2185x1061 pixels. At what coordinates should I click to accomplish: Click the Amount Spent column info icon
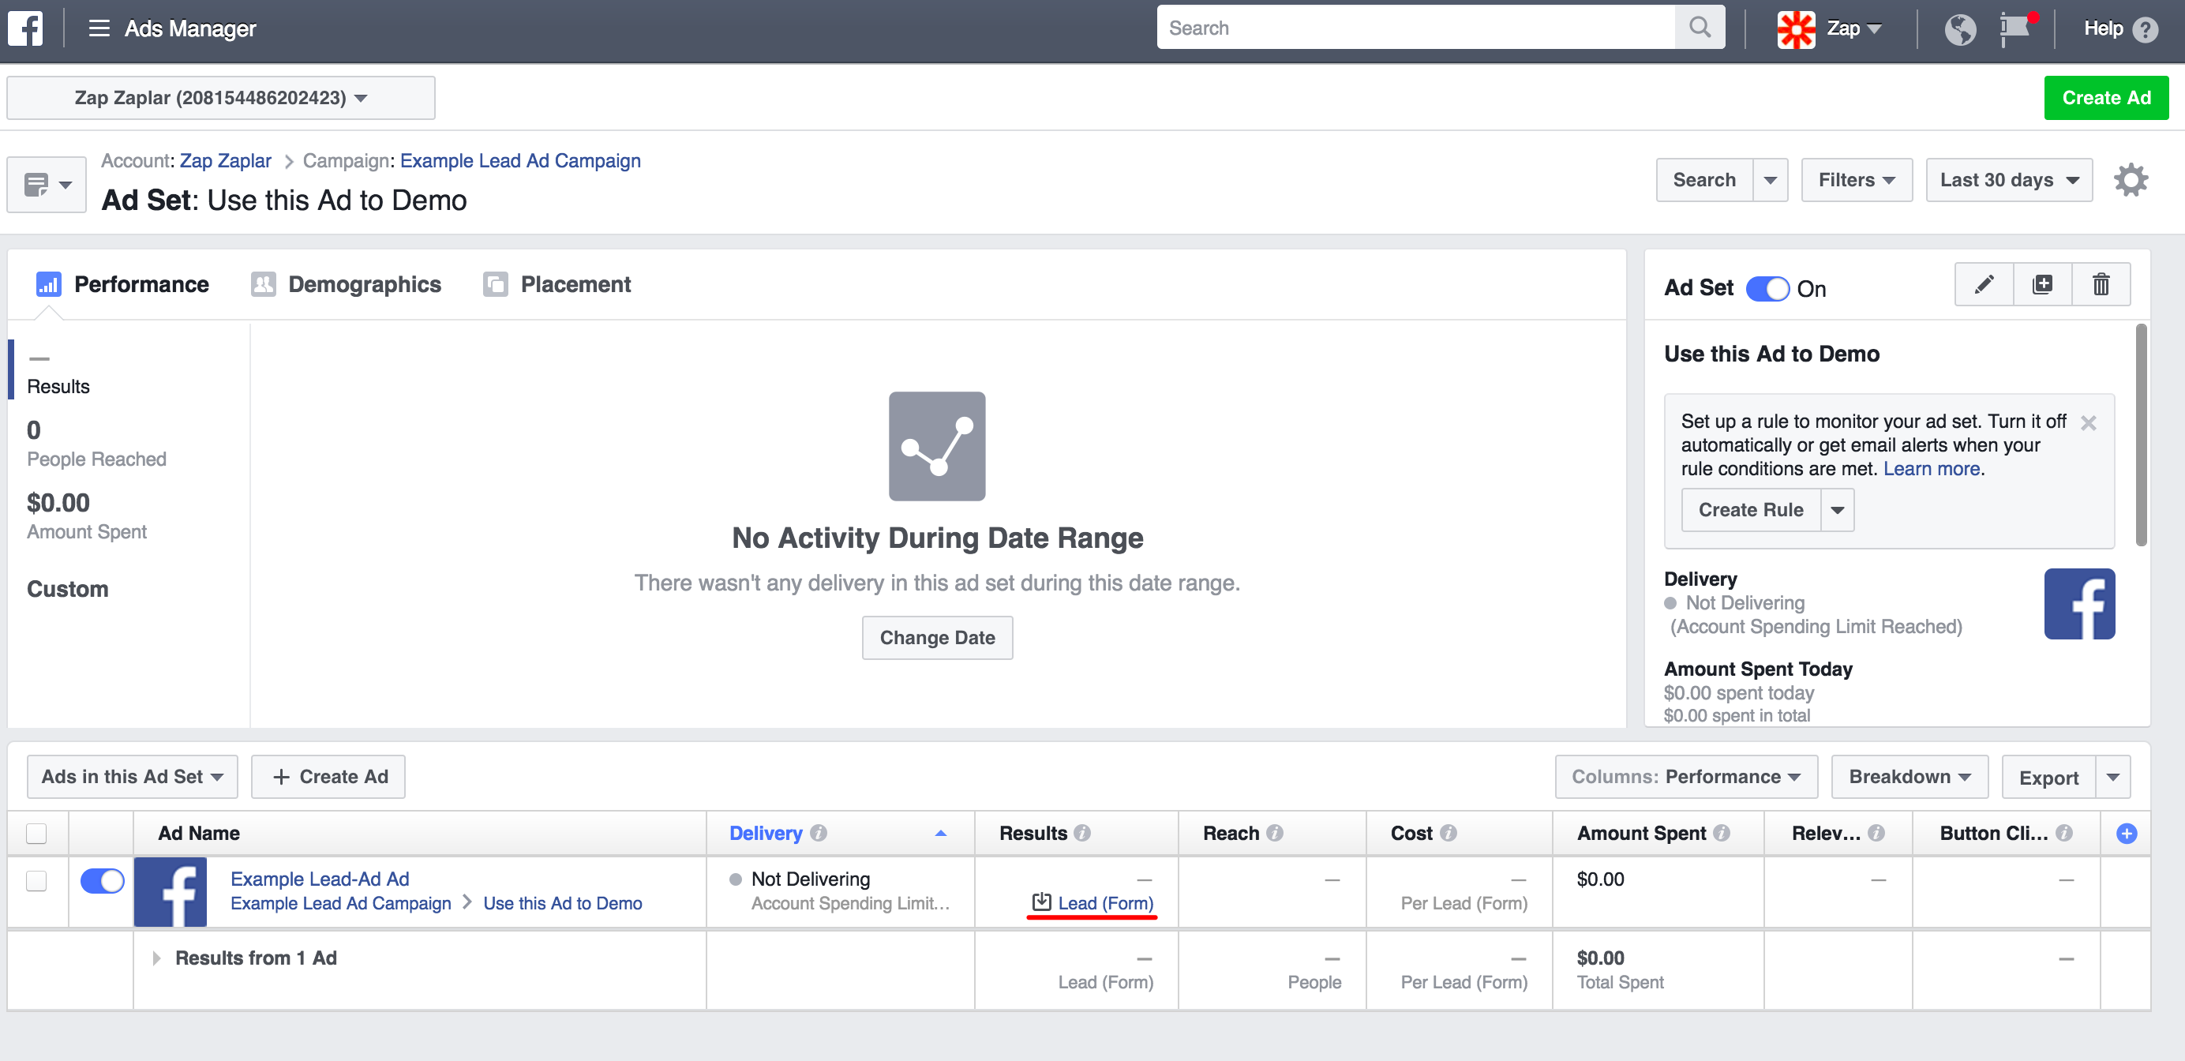[1721, 833]
